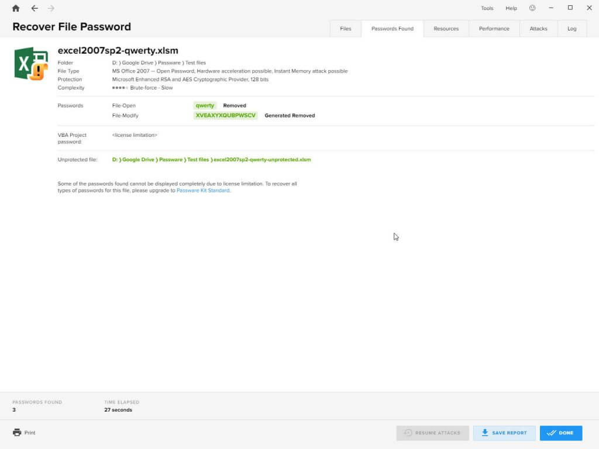This screenshot has height=449, width=599.
Task: Click the Home icon
Action: pos(16,8)
